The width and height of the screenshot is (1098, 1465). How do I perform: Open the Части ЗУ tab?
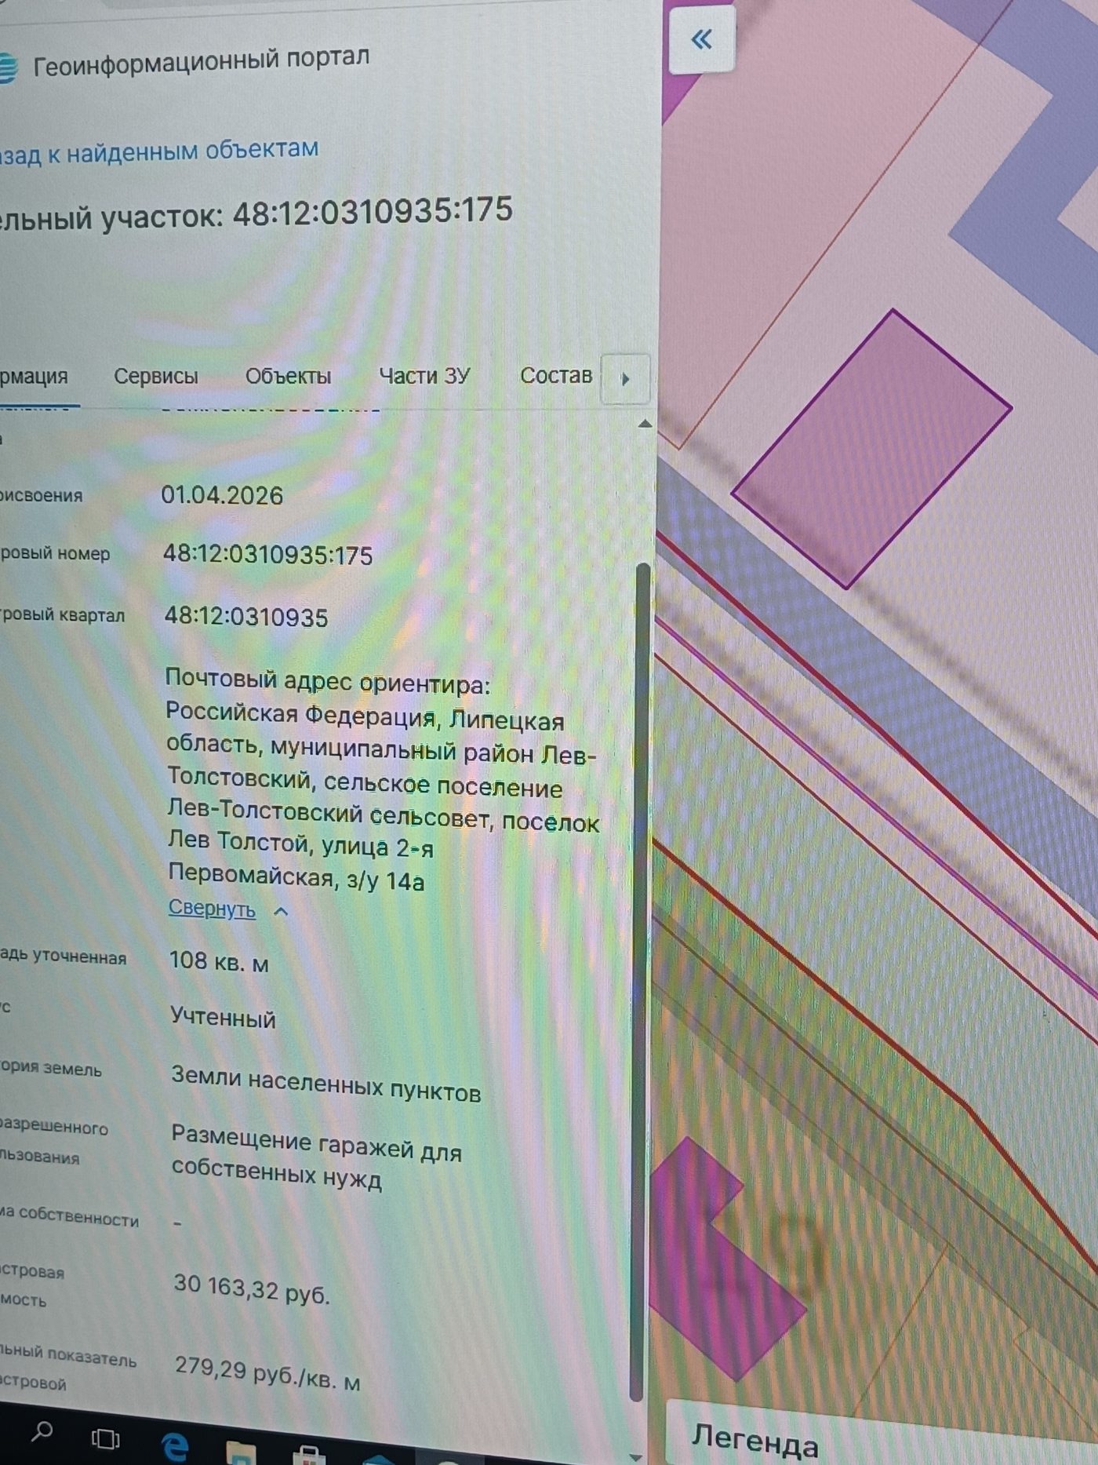(x=424, y=376)
